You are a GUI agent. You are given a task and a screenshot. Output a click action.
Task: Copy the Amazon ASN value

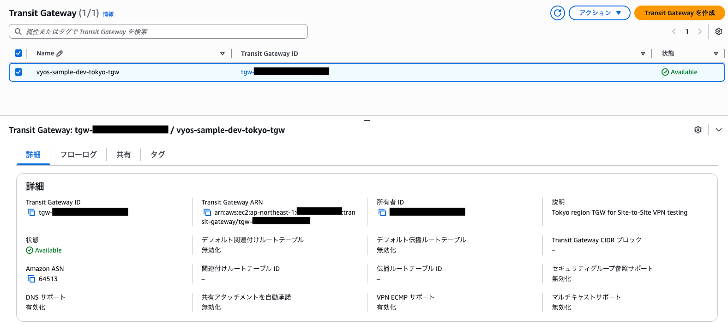click(31, 279)
